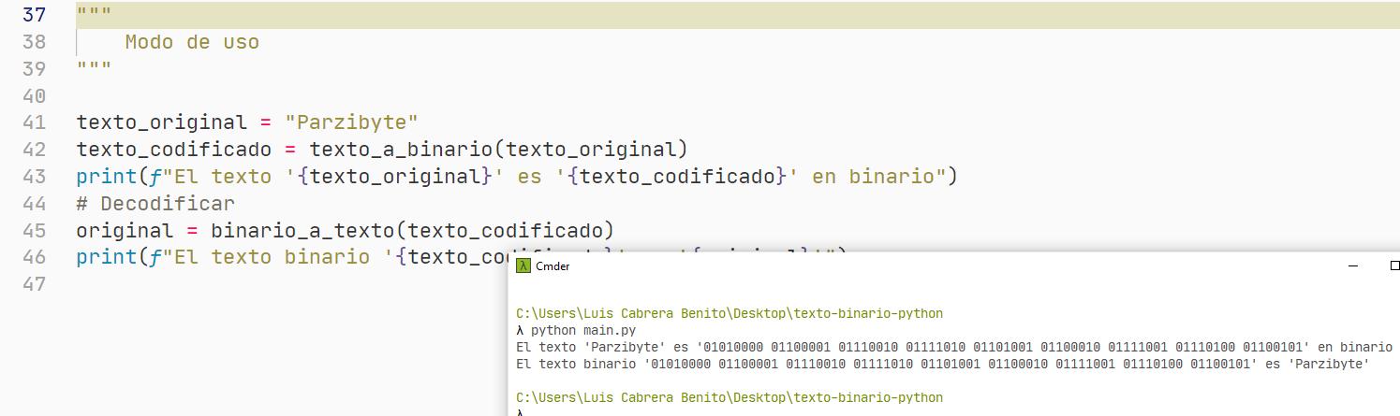1400x416 pixels.
Task: Click line number 37 in the editor gutter
Action: pos(34,15)
